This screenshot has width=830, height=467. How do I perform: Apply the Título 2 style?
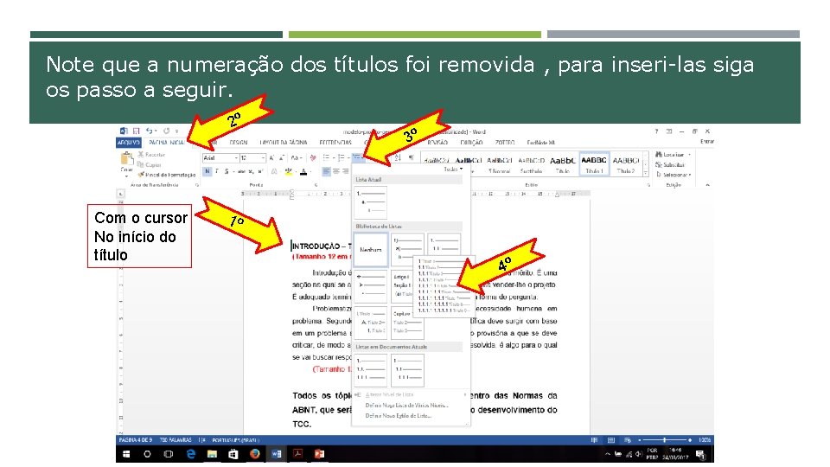[626, 164]
